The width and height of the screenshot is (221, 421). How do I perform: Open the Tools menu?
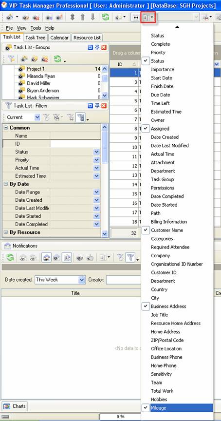click(36, 28)
